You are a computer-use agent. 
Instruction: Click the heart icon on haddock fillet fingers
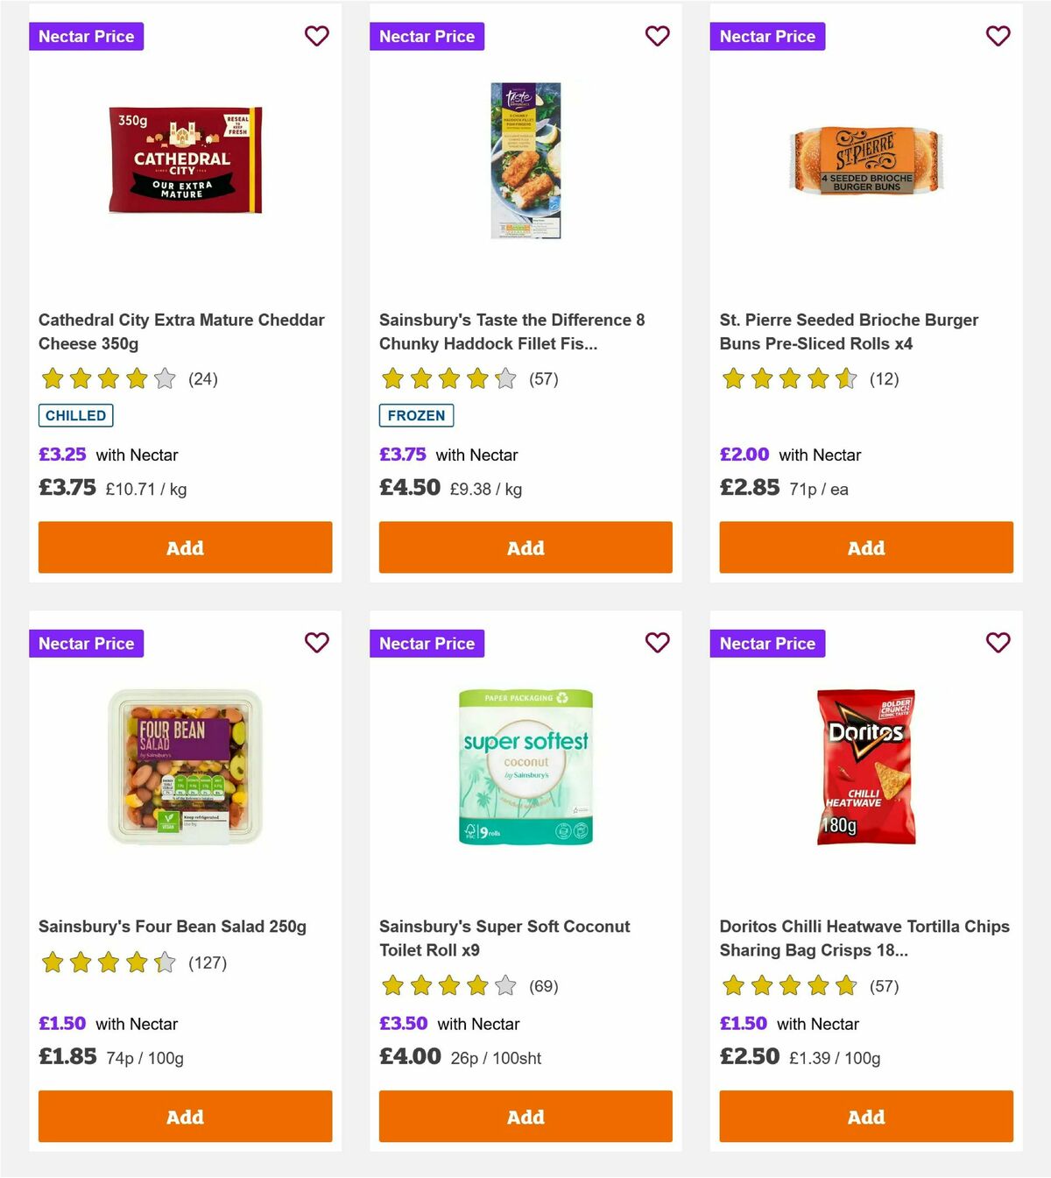click(658, 36)
